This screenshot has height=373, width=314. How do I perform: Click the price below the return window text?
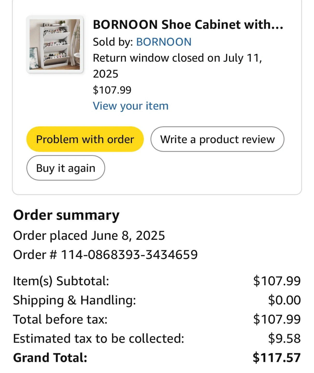(x=112, y=90)
